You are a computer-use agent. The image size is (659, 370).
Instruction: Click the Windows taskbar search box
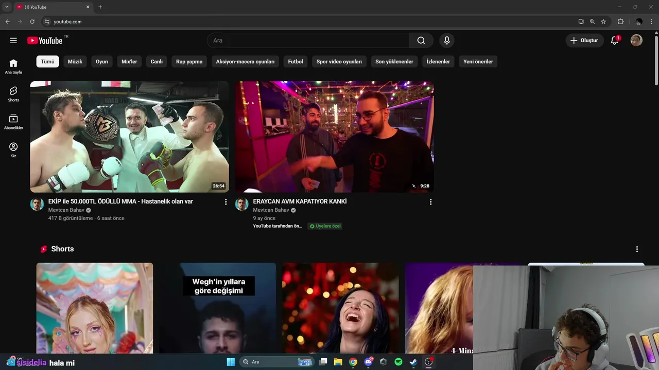(x=277, y=362)
